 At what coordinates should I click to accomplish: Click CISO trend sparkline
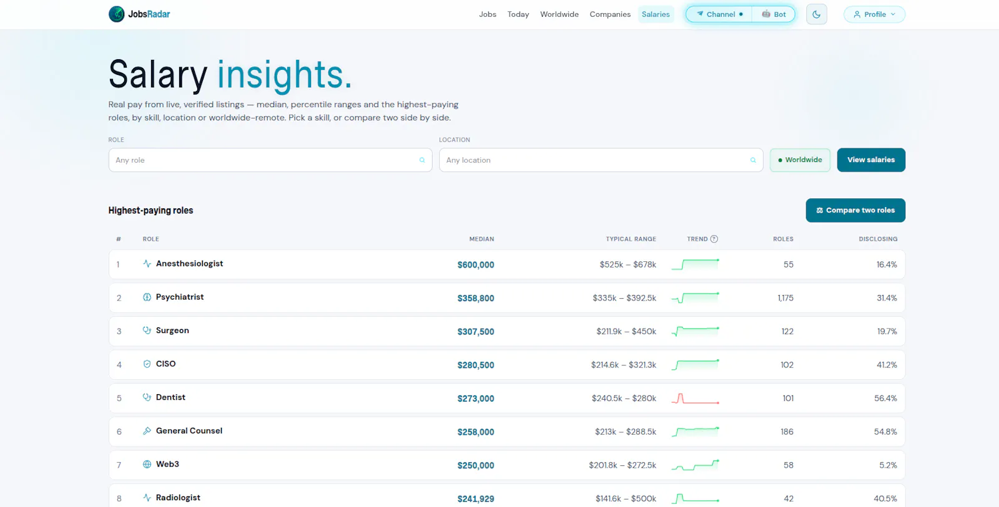pos(696,365)
